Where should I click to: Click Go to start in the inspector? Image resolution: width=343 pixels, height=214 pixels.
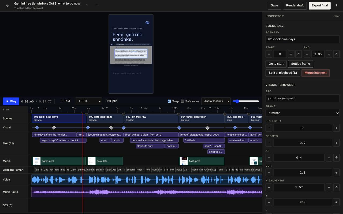[276, 64]
